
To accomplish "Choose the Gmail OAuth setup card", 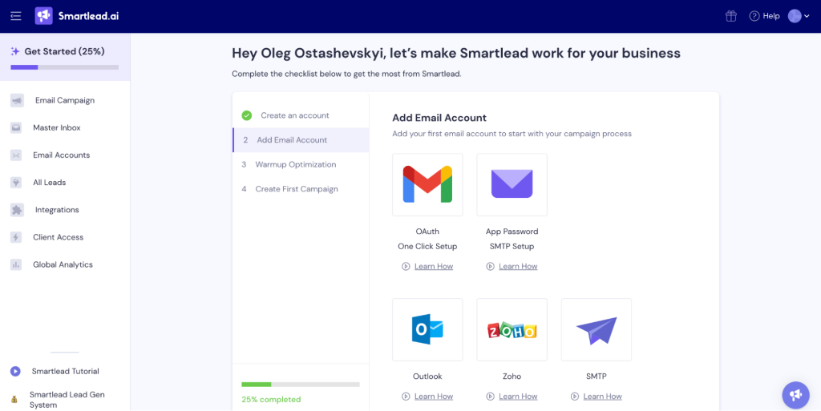I will coord(427,184).
